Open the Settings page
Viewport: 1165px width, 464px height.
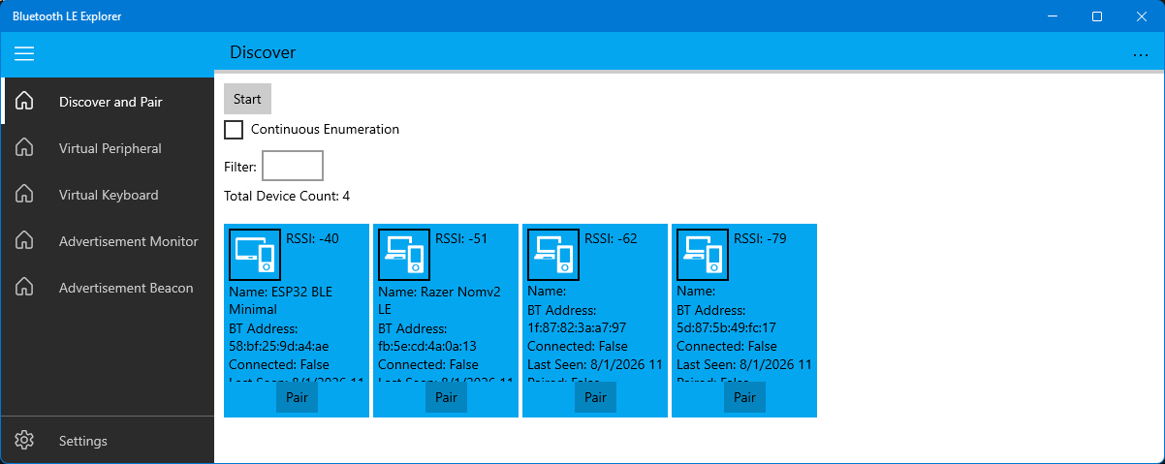click(x=107, y=441)
